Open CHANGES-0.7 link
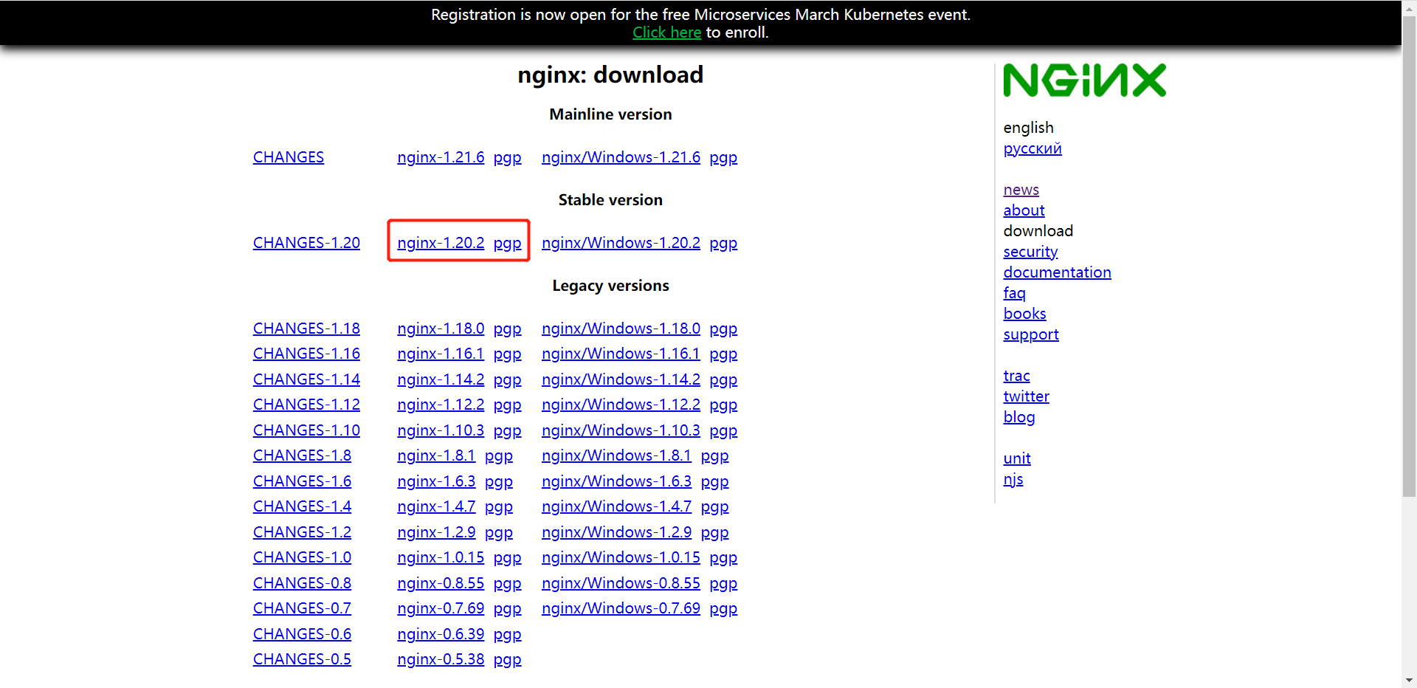This screenshot has width=1417, height=688. tap(302, 608)
